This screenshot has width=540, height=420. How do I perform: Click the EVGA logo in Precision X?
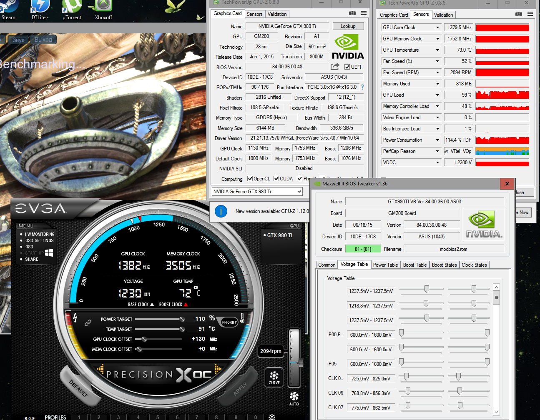(x=41, y=208)
